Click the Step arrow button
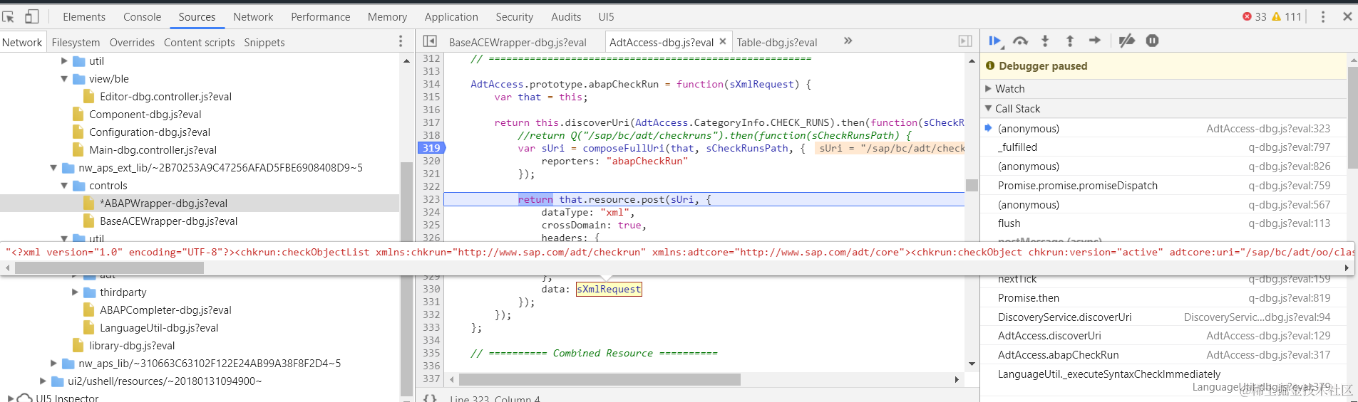This screenshot has width=1358, height=402. click(x=1095, y=41)
